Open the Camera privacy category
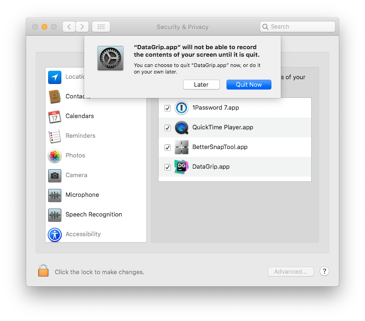This screenshot has width=365, height=321. [76, 175]
